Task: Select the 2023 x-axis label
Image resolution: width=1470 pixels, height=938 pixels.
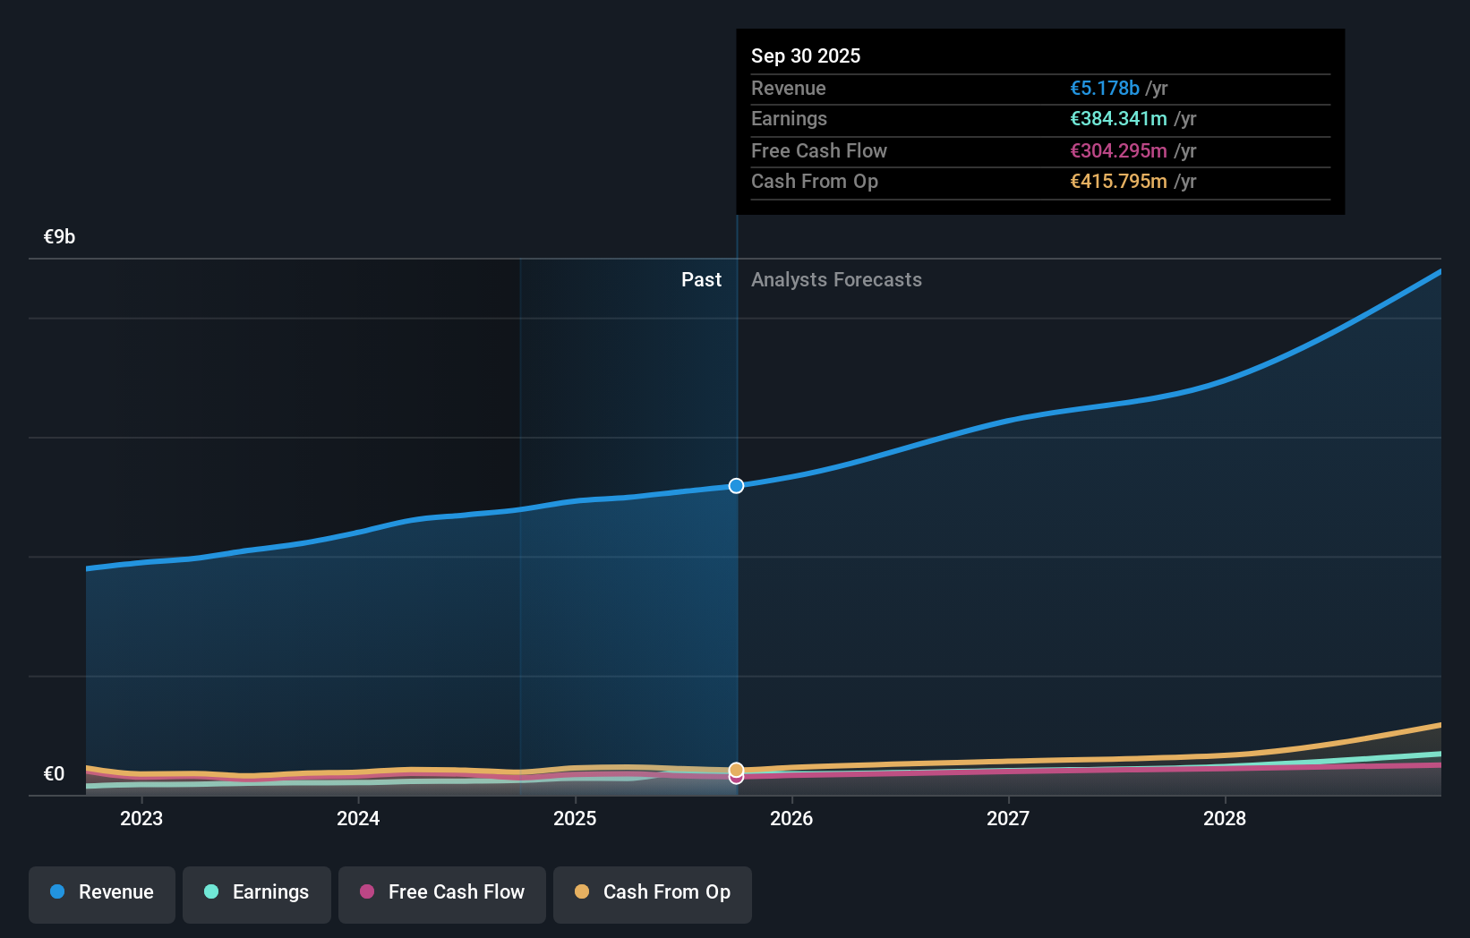Action: point(141,818)
